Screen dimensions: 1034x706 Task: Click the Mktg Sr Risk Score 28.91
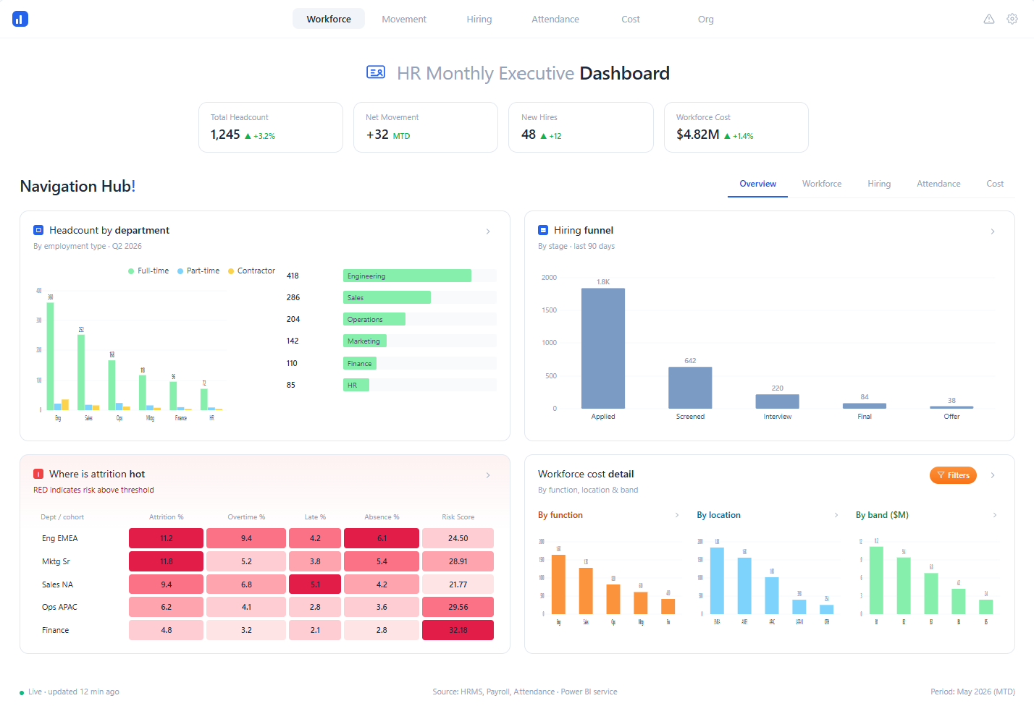[x=458, y=561]
